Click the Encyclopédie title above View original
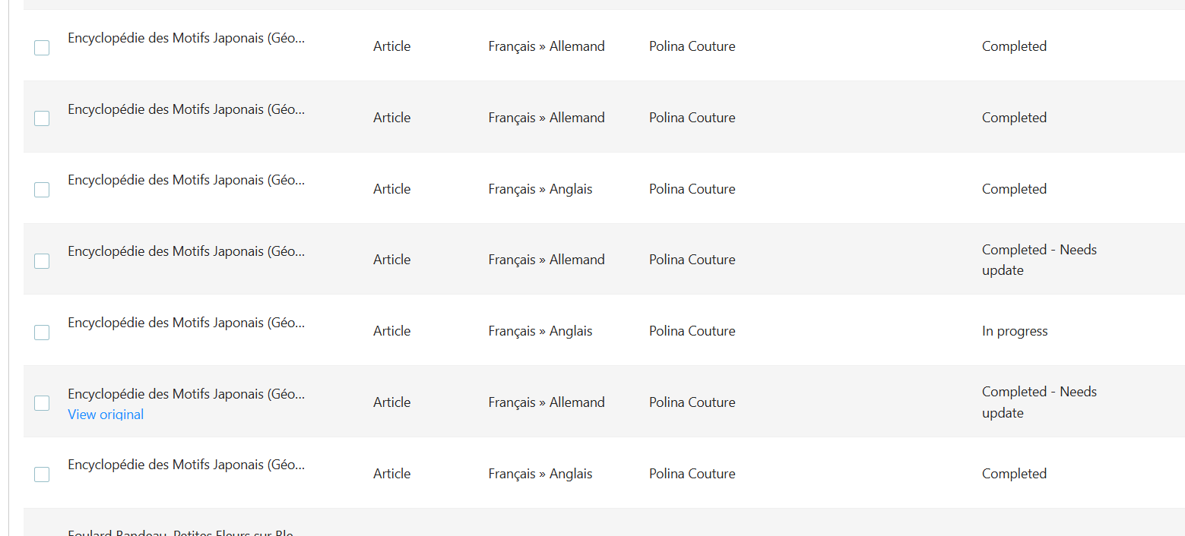This screenshot has width=1185, height=536. (x=186, y=394)
